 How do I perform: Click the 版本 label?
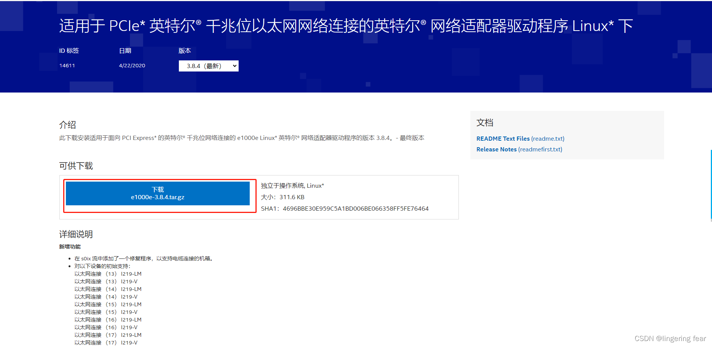point(185,50)
